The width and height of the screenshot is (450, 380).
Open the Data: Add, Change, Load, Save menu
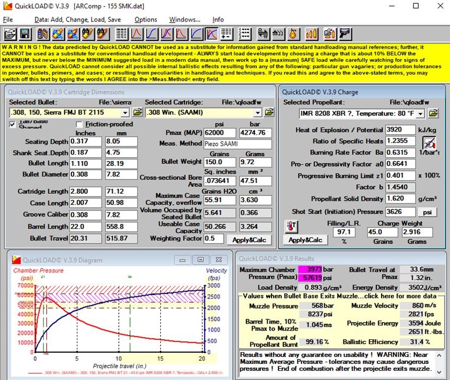coord(77,19)
